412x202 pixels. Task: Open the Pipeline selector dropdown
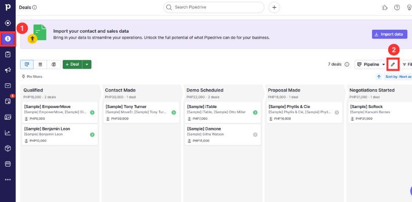coord(371,64)
